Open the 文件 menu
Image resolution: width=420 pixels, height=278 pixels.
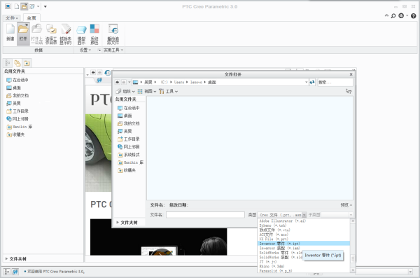tap(11, 18)
